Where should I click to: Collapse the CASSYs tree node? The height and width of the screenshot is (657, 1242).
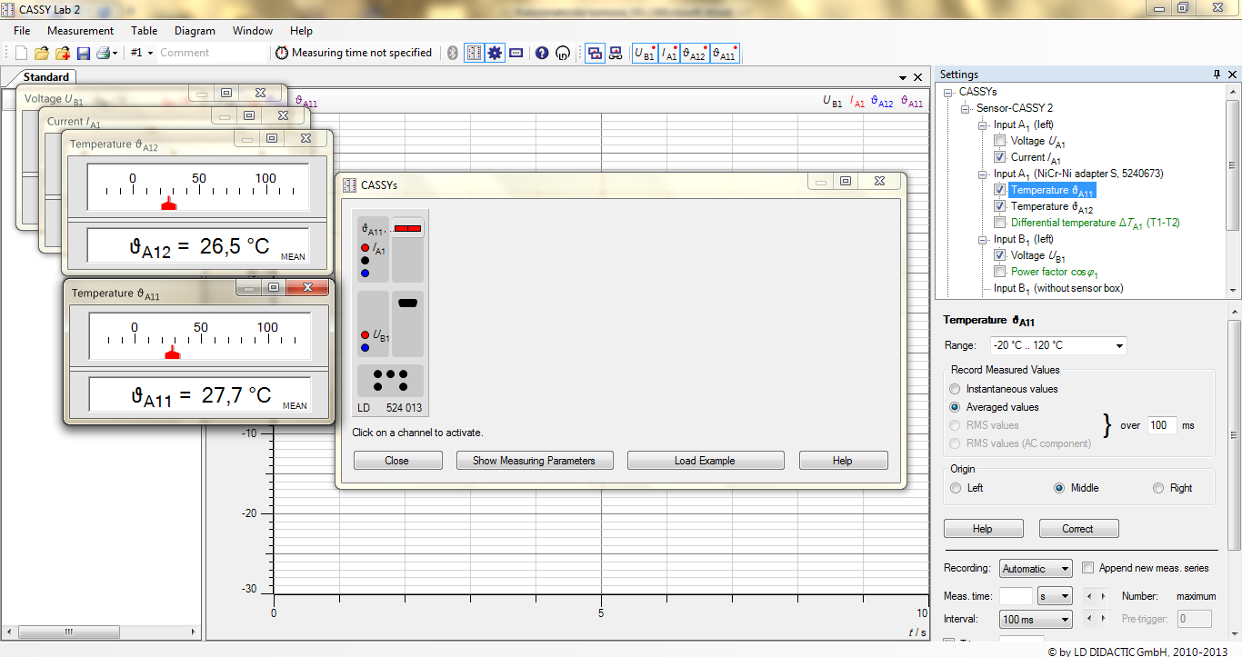click(x=949, y=92)
